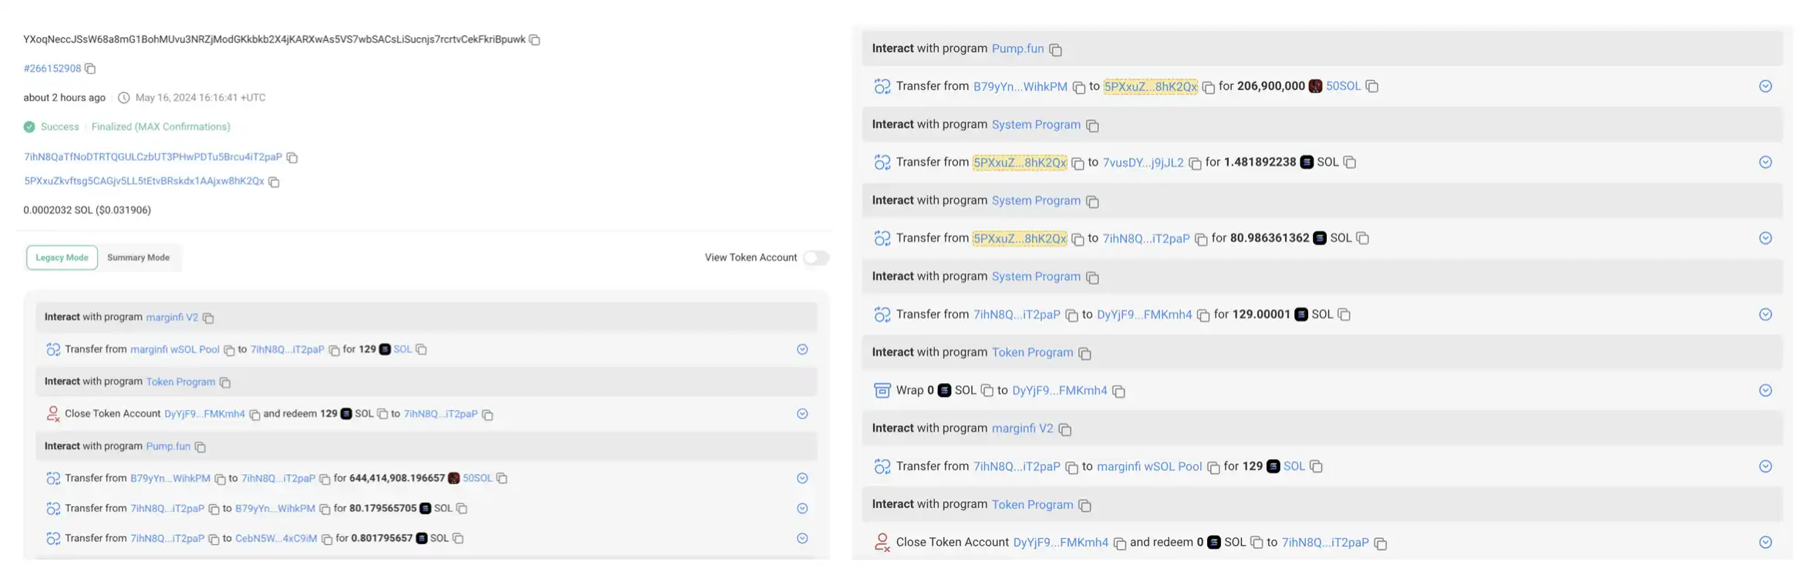Copy the Pump.fun program address in right panel

1056,50
